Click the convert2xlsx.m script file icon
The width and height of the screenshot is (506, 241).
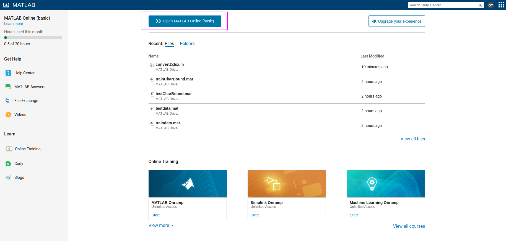[152, 65]
